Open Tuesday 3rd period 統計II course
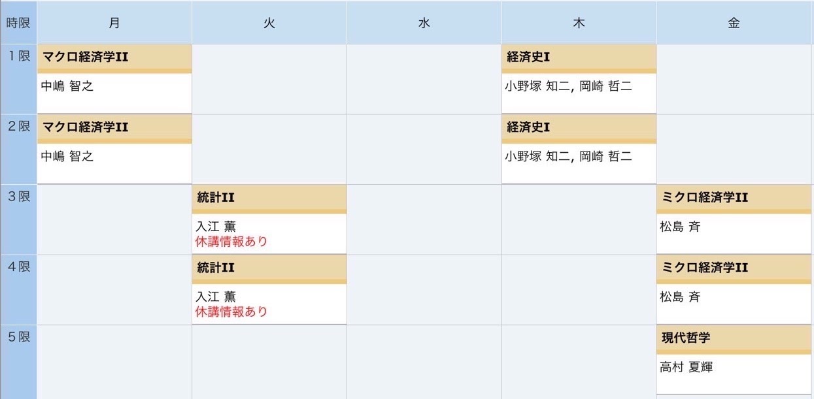 (x=215, y=197)
